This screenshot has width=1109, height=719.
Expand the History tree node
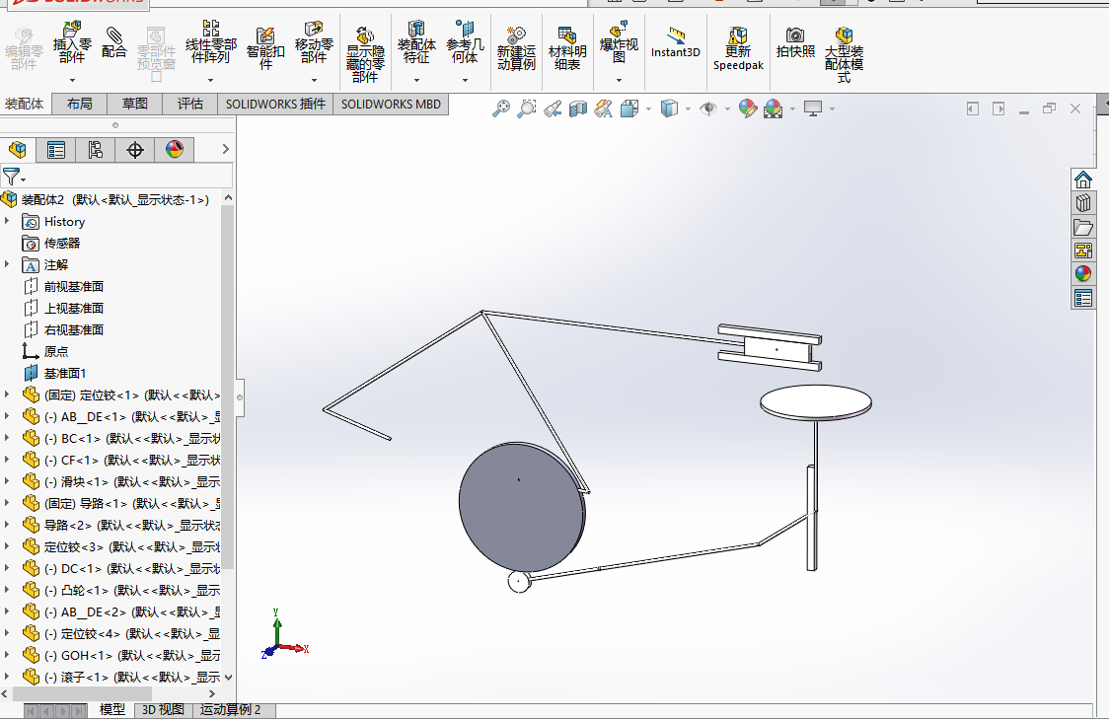[7, 221]
